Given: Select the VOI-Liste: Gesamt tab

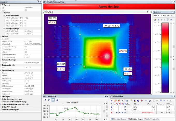Looking at the screenshot, I should coord(135,119).
